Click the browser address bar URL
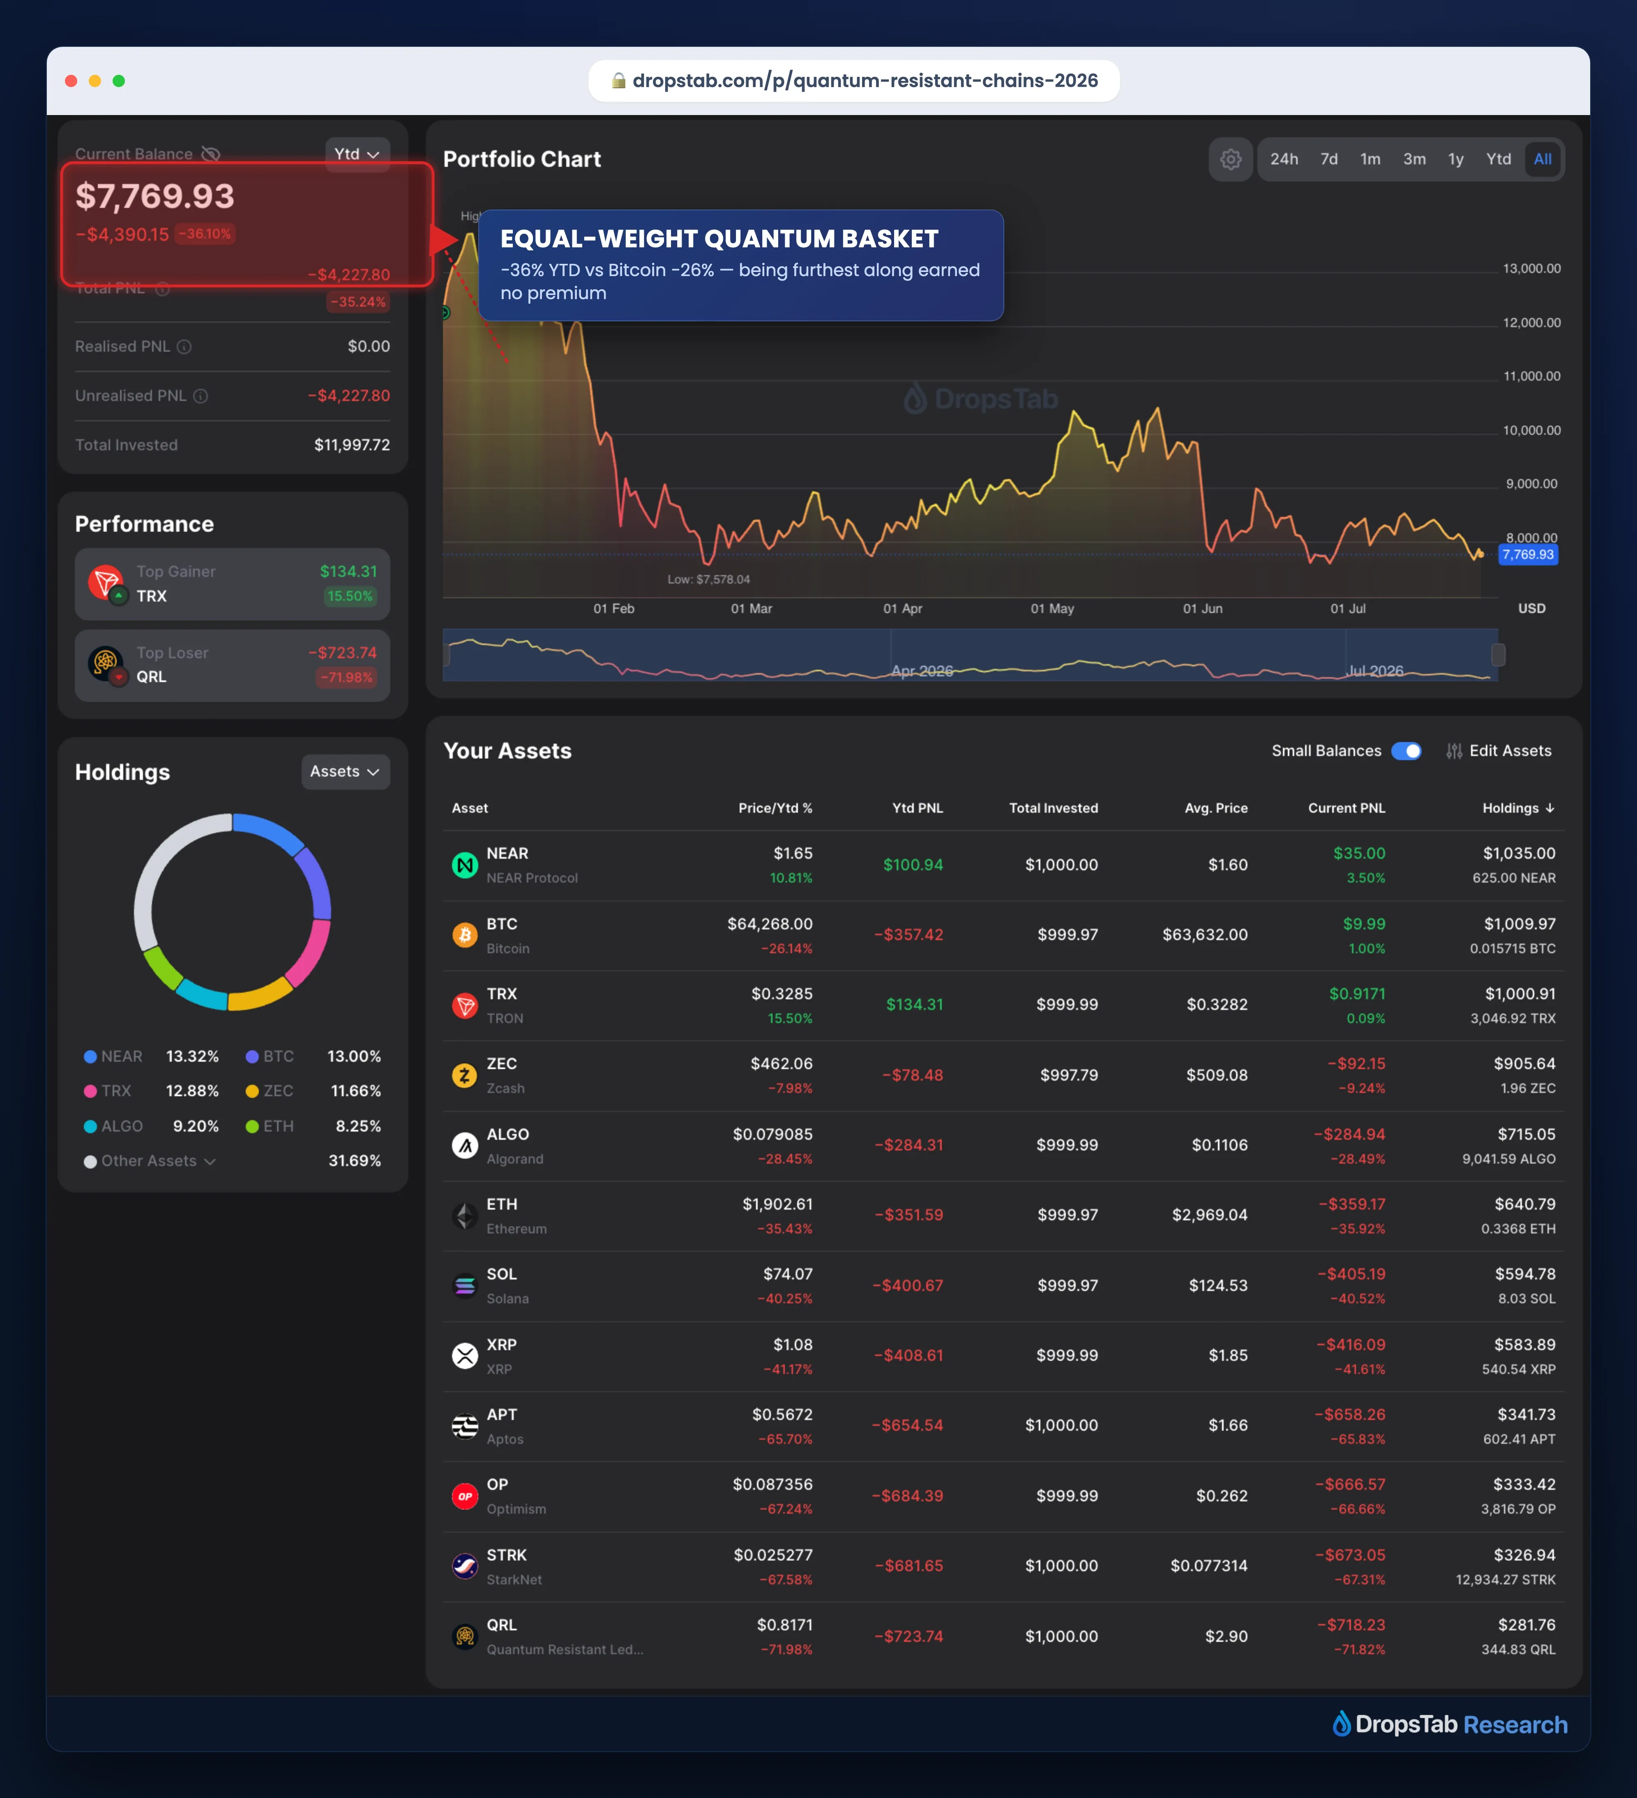Viewport: 1637px width, 1798px height. point(854,81)
